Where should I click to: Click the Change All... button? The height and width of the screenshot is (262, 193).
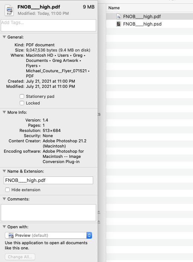pos(20,257)
